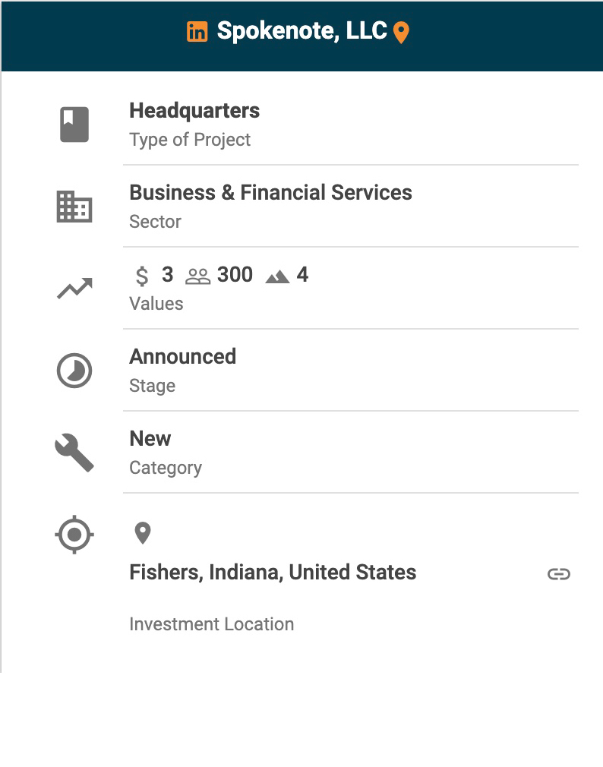Click Business & Financial Services sector
Viewport: 603px width, 767px height.
[270, 193]
